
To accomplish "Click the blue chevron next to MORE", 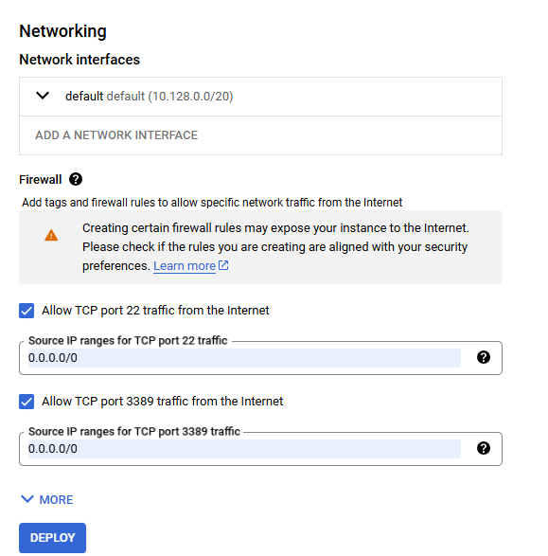I will click(27, 499).
